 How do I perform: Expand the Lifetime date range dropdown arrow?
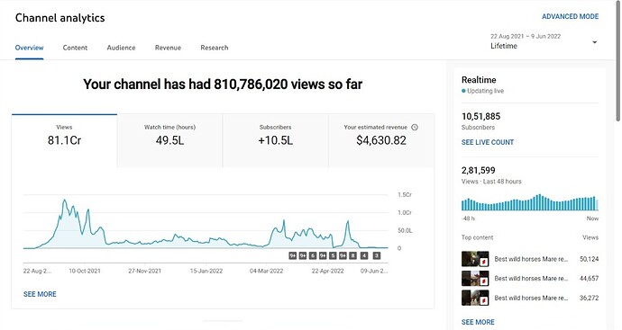(594, 42)
